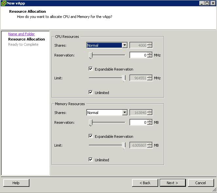Click the 'CPU Resources' group label
217x193 pixels.
coord(67,37)
